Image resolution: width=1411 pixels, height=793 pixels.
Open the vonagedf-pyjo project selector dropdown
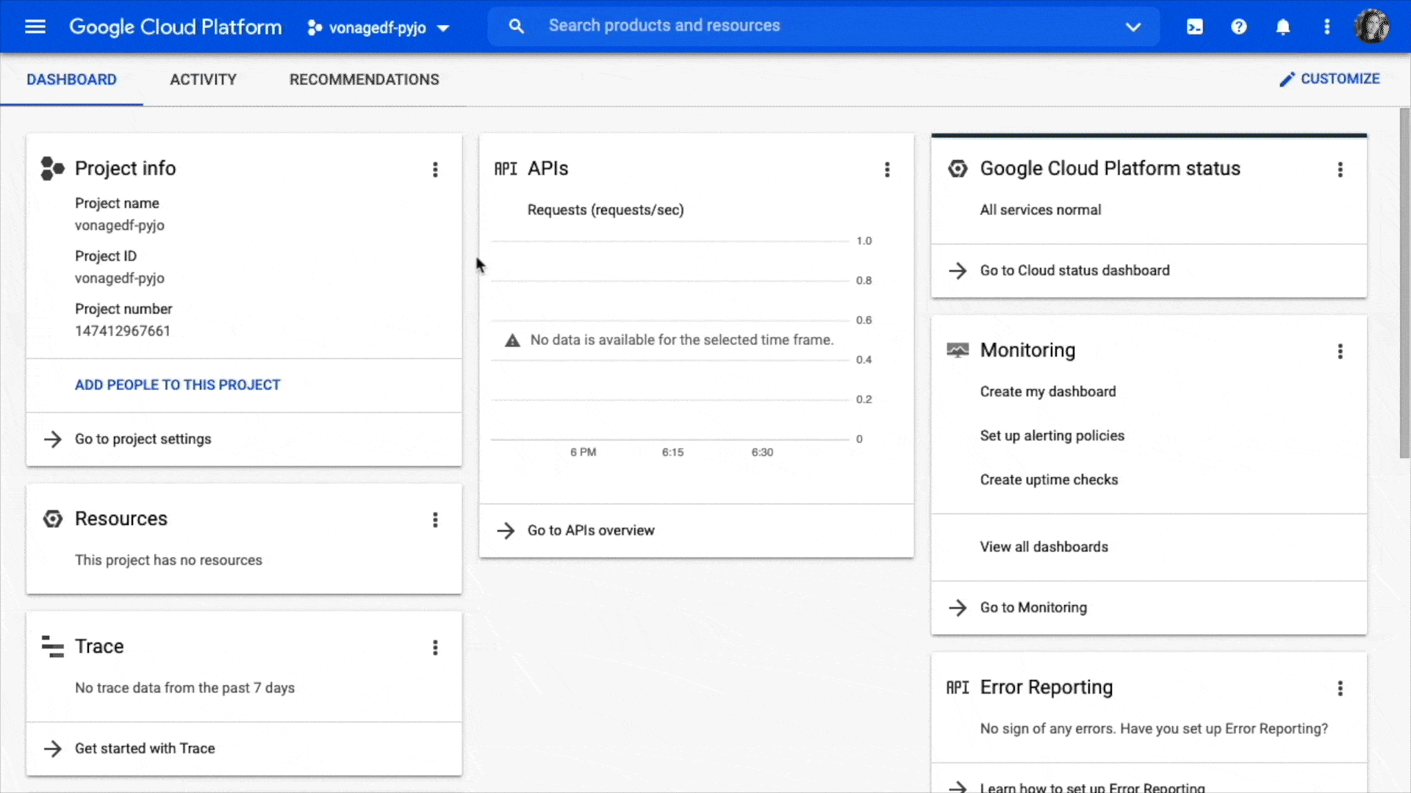[x=378, y=28]
